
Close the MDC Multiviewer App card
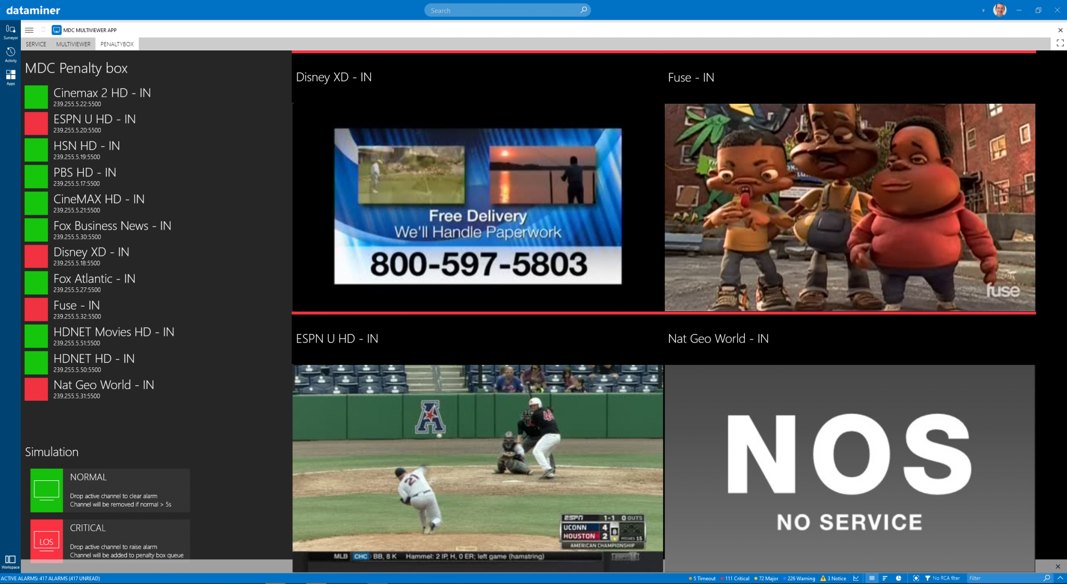coord(1060,30)
